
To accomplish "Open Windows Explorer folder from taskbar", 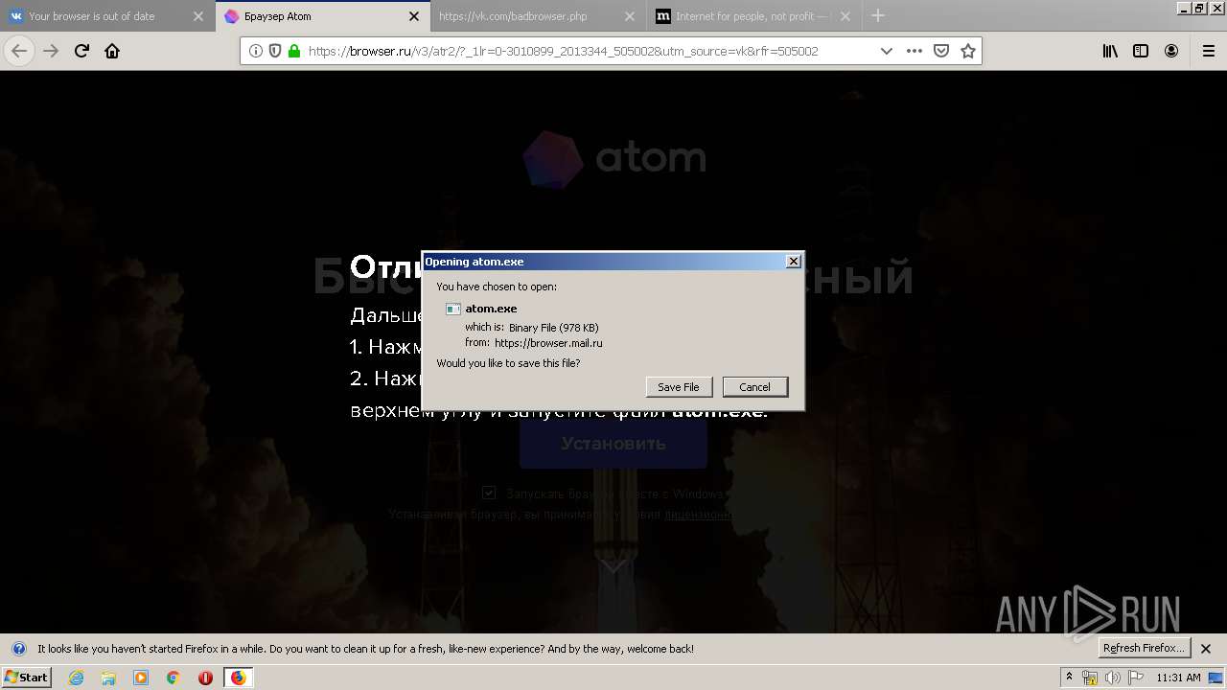I will 108,678.
